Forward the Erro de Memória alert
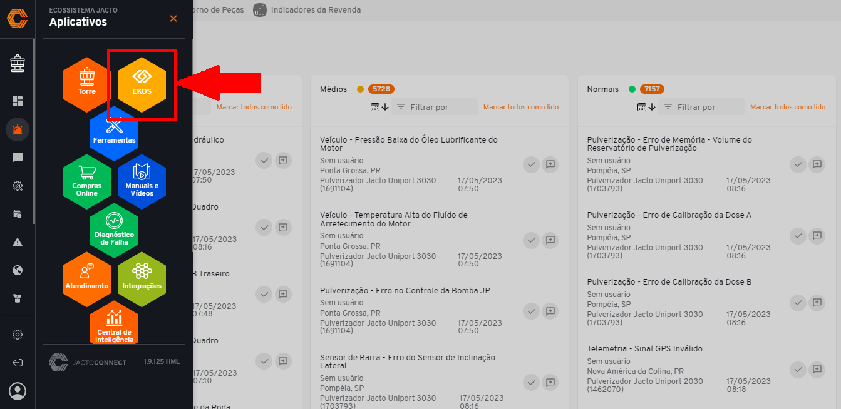The image size is (841, 409). coord(817,164)
